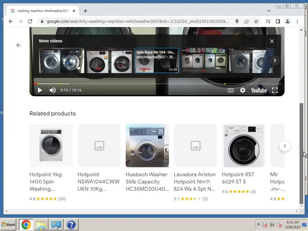Open video on YouTube logo
The height and width of the screenshot is (231, 308).
[259, 90]
